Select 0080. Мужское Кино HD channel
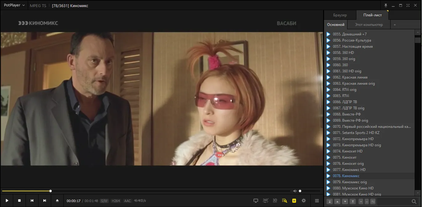Viewport: 422px width, 207px height. pyautogui.click(x=369, y=188)
